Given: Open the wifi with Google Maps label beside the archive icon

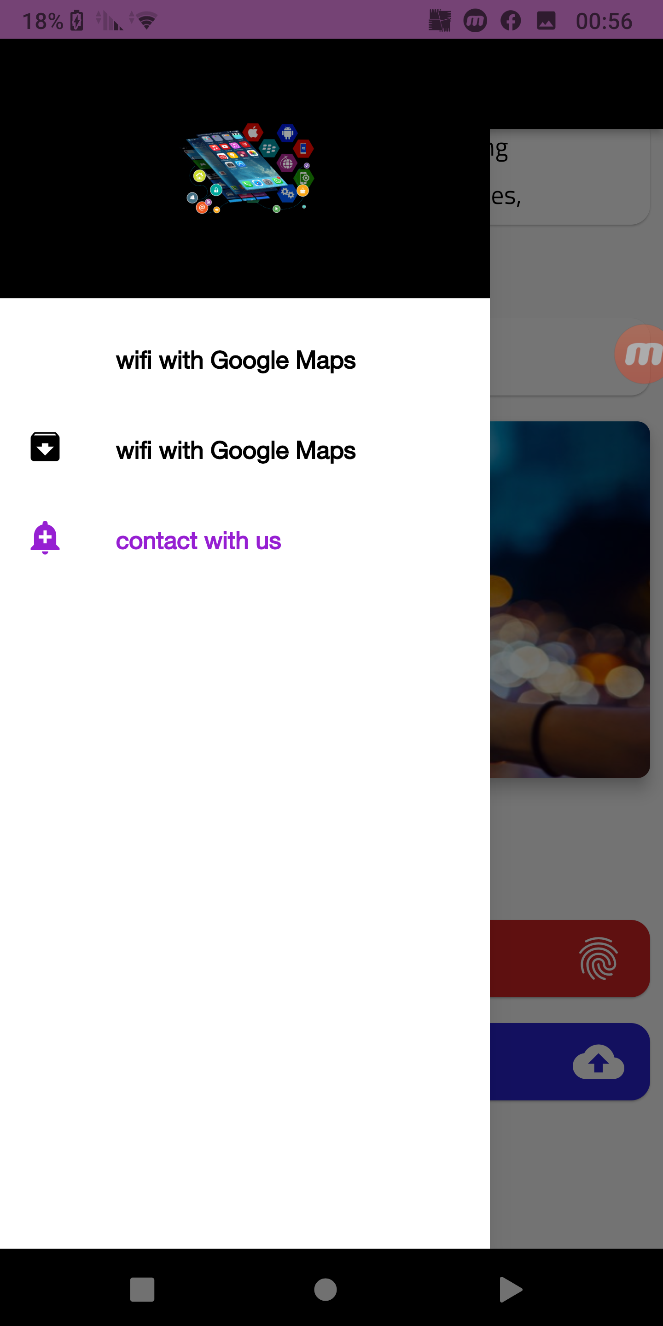Looking at the screenshot, I should (x=236, y=450).
